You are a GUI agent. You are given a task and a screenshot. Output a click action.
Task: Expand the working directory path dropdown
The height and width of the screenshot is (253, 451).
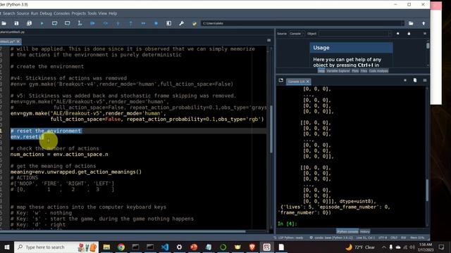point(402,23)
